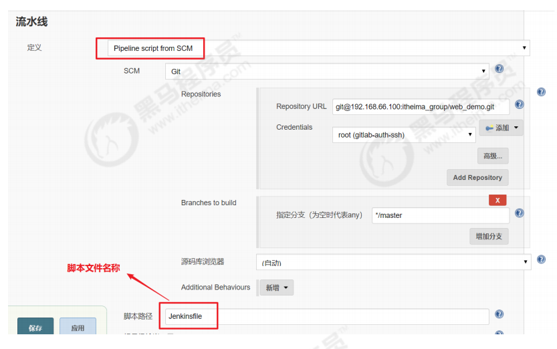
Task: Apply changes with 应用 button
Action: pyautogui.click(x=78, y=327)
